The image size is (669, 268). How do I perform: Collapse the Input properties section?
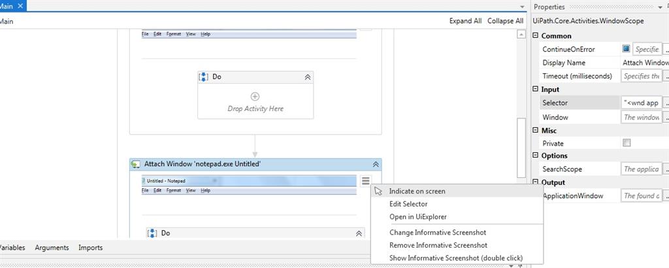point(536,89)
